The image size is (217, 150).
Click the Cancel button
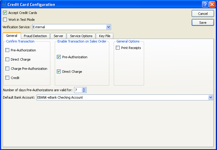203,14
